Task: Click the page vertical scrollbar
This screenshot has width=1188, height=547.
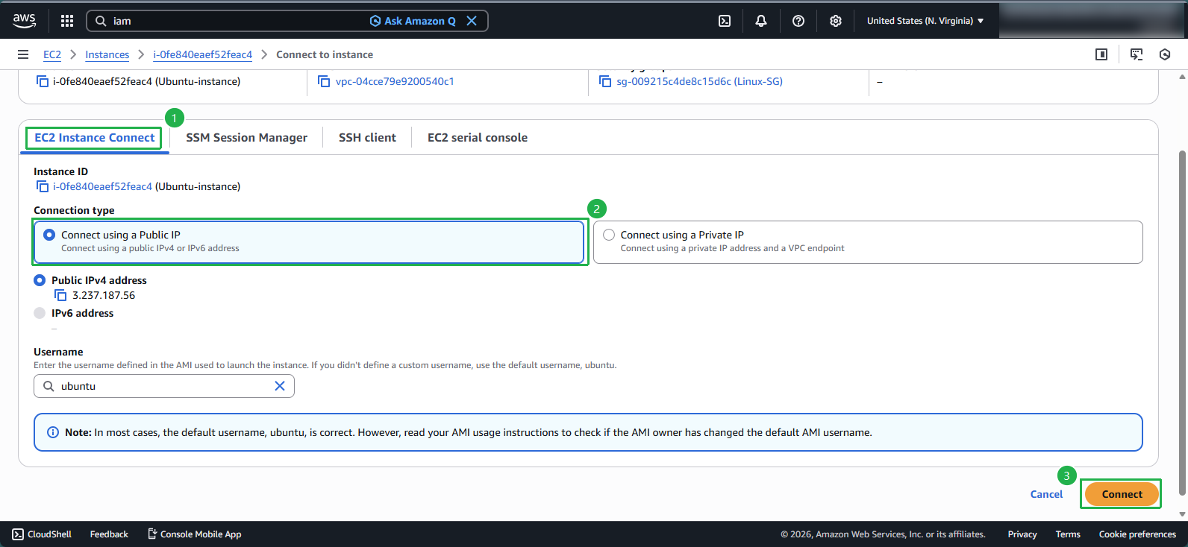Action: coord(1182,322)
